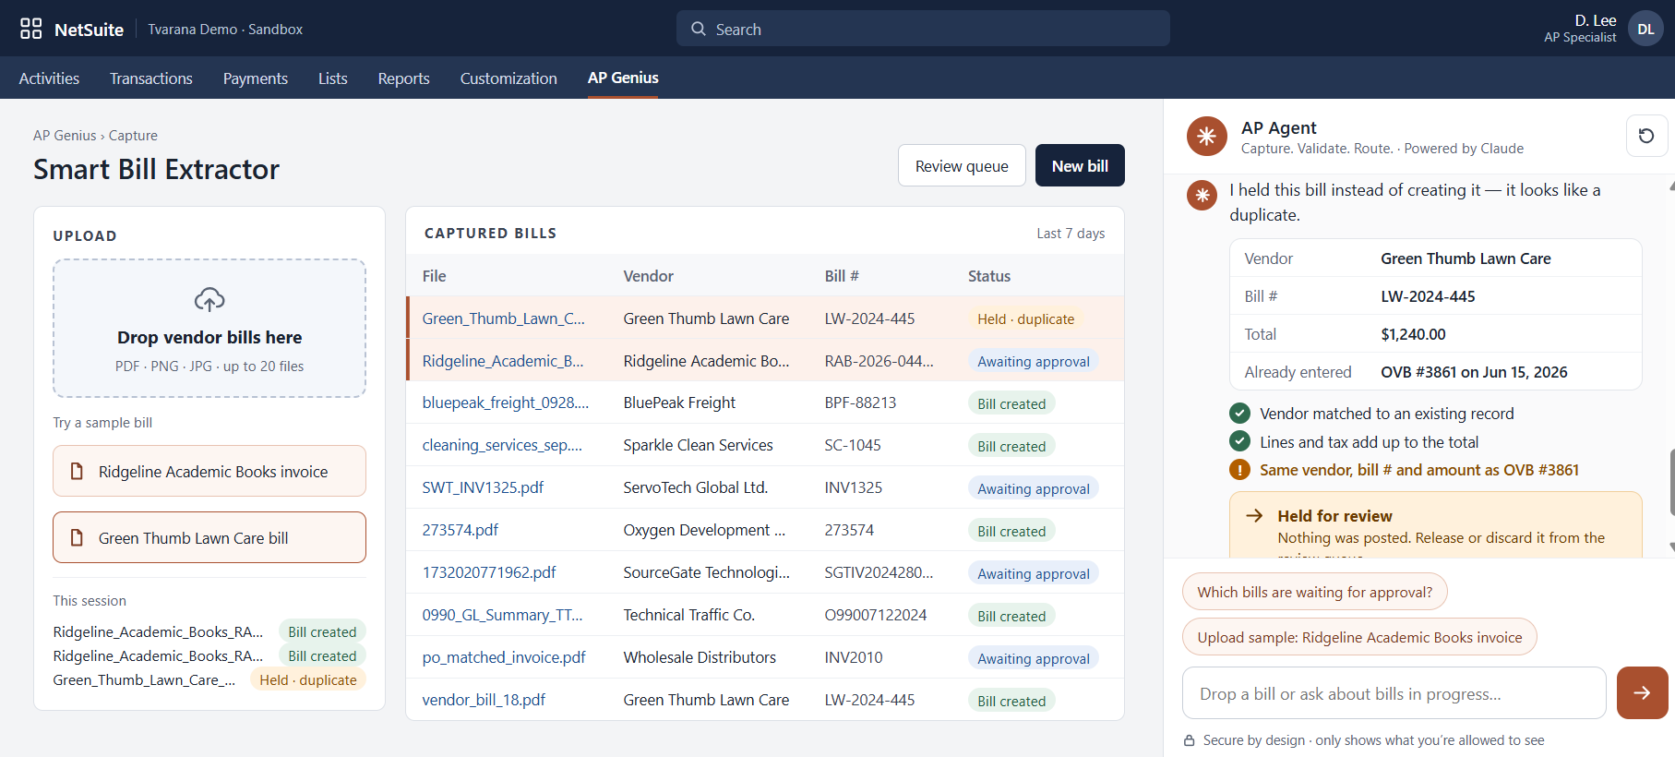Viewport: 1675px width, 757px height.
Task: Click AP Genius breadcrumb link
Action: point(65,136)
